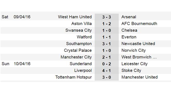Select Aston Villa team name
Screen dimensions: 171x99
click(81, 24)
